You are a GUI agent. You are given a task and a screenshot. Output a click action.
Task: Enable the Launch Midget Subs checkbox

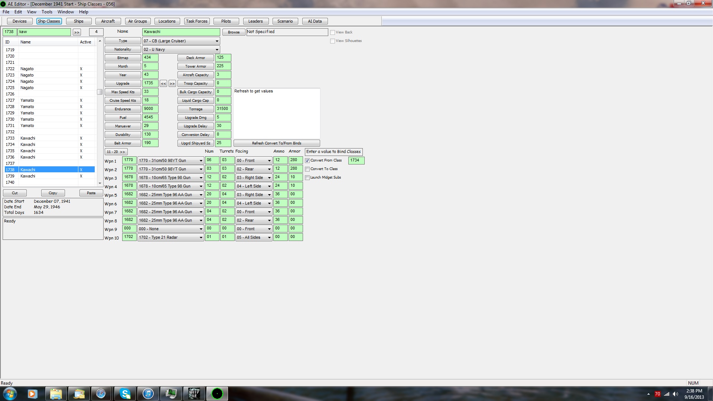[x=307, y=178]
